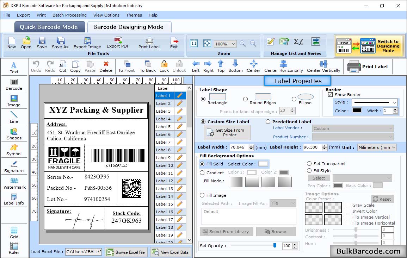Open the Fill Style pattern dropdown
The height and width of the screenshot is (258, 407).
click(x=362, y=178)
